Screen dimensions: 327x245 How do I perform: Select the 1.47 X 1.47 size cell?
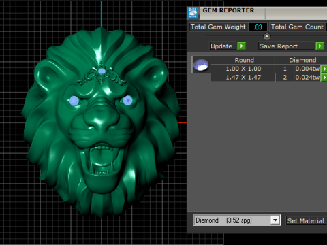tap(243, 78)
